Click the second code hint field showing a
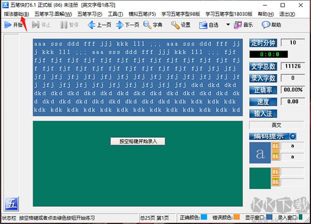Screen dimensions: 311x224 pyautogui.click(x=292, y=157)
